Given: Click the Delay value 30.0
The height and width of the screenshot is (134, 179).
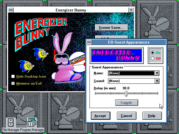Looking at the screenshot, I should pos(126,88).
